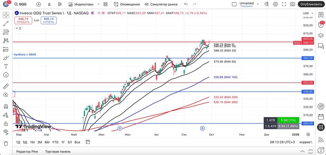
Task: Add a symbol to compare
Action: (x=39, y=4)
